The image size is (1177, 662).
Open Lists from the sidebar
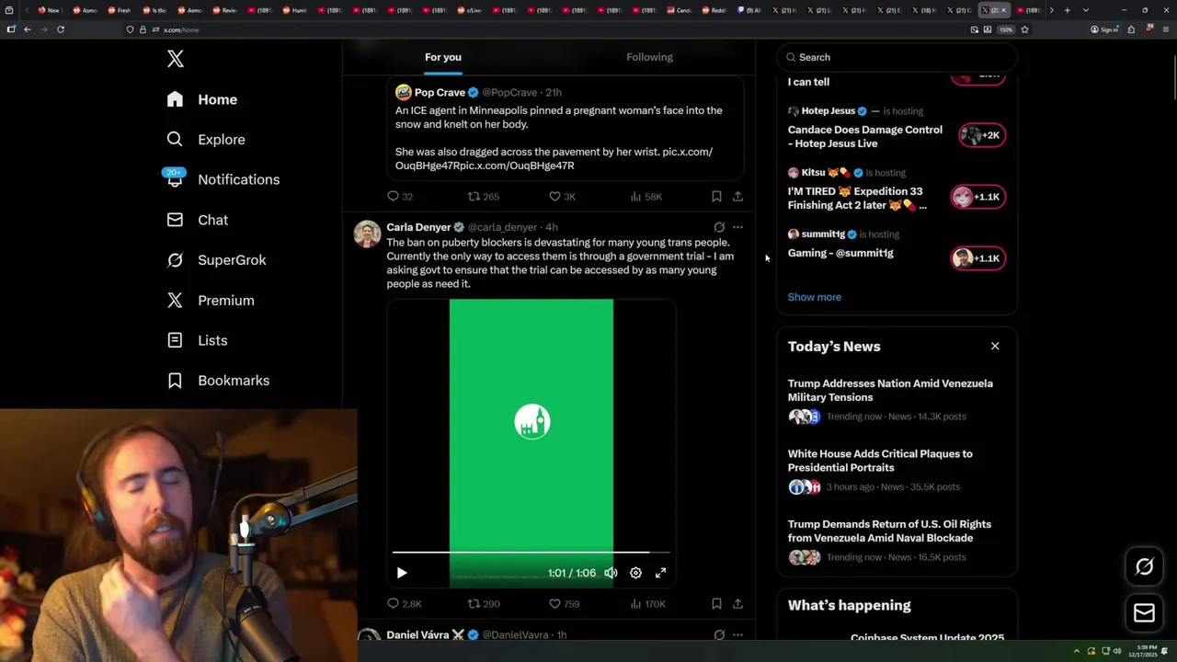click(x=198, y=340)
